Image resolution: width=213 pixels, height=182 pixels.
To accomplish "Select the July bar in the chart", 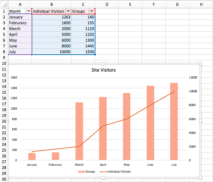I will point(174,122).
